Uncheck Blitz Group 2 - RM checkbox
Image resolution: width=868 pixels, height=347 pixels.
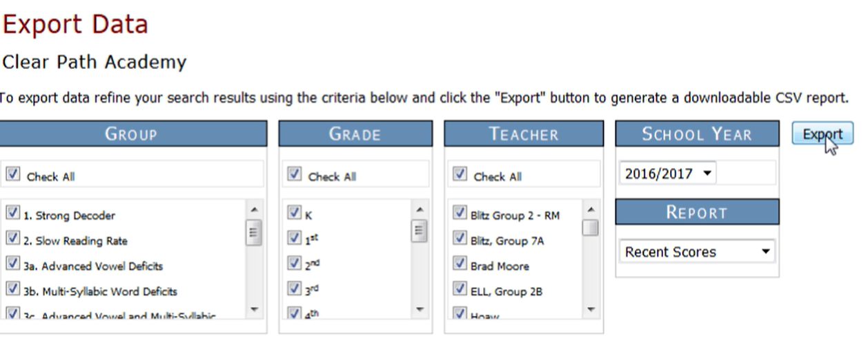click(x=460, y=213)
